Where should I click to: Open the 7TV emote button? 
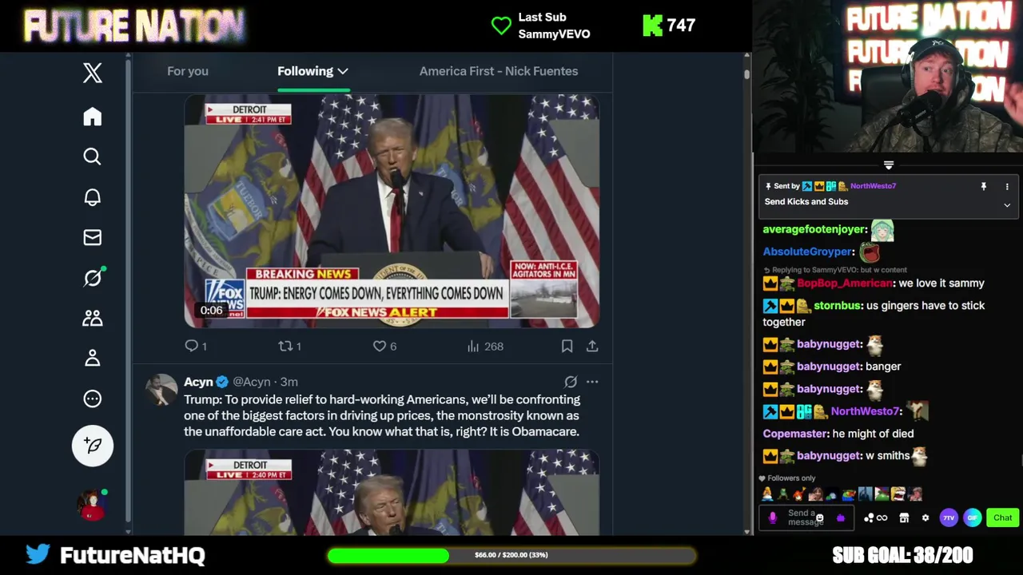(x=948, y=517)
